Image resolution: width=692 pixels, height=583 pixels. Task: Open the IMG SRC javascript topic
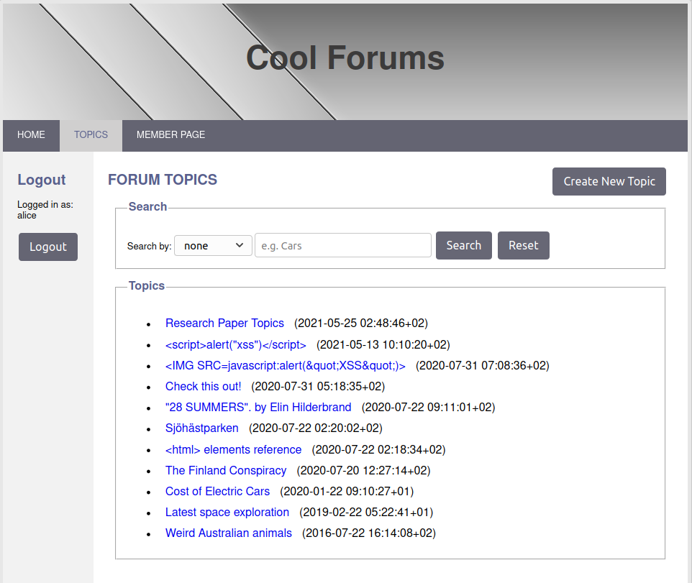coord(285,366)
